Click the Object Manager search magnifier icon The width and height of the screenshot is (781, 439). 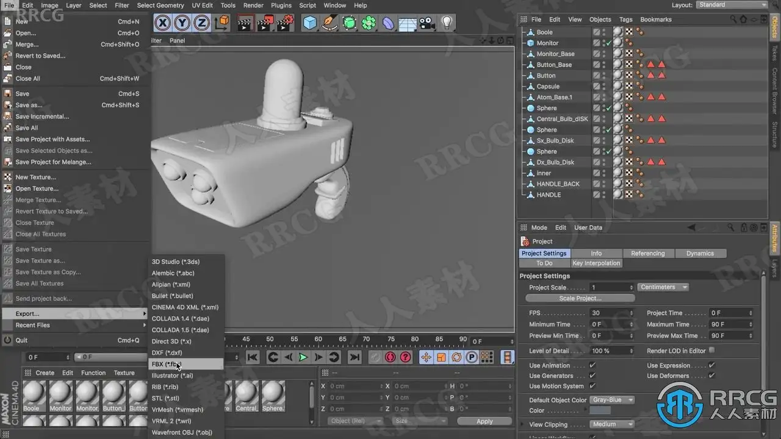733,20
